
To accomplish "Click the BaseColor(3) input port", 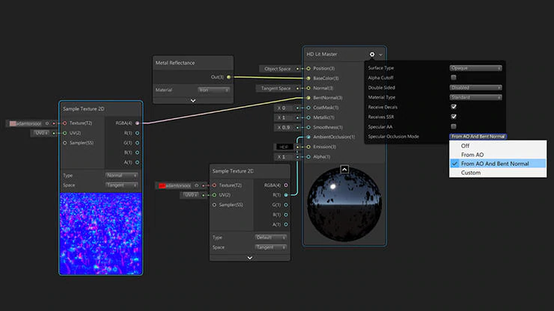I will click(x=308, y=78).
